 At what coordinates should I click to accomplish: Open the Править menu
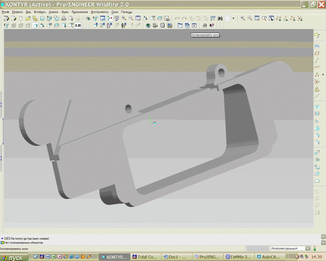click(17, 12)
